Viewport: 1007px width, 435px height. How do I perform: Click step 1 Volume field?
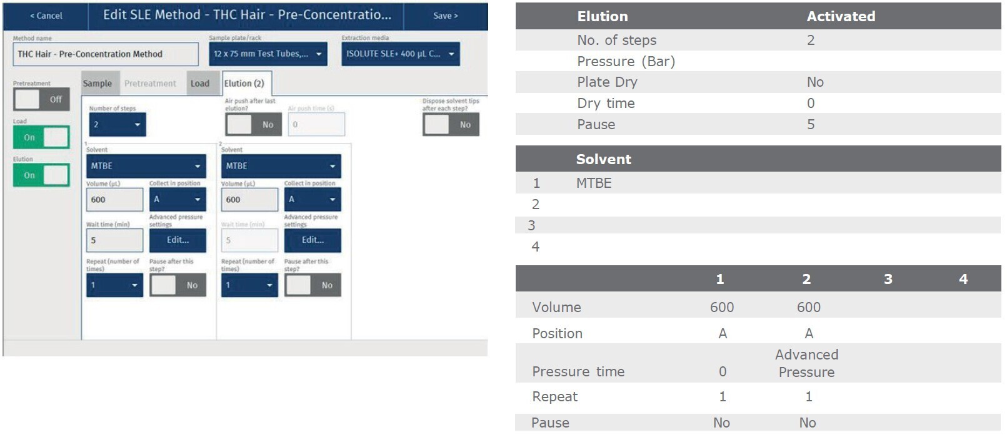tap(114, 200)
